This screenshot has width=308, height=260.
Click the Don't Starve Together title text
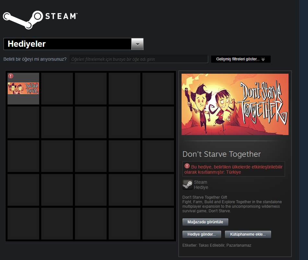point(221,154)
